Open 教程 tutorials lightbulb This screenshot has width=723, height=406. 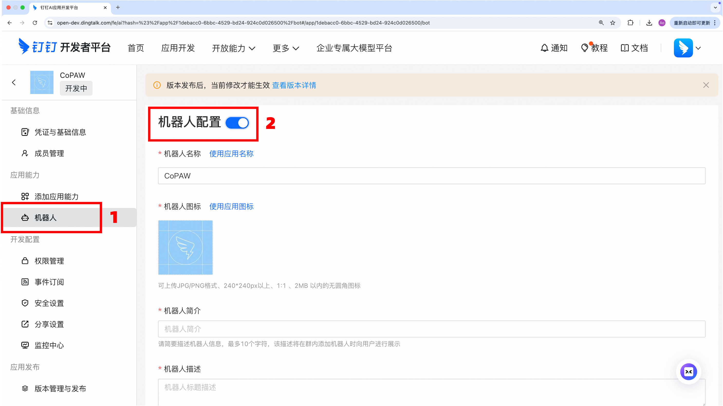594,48
